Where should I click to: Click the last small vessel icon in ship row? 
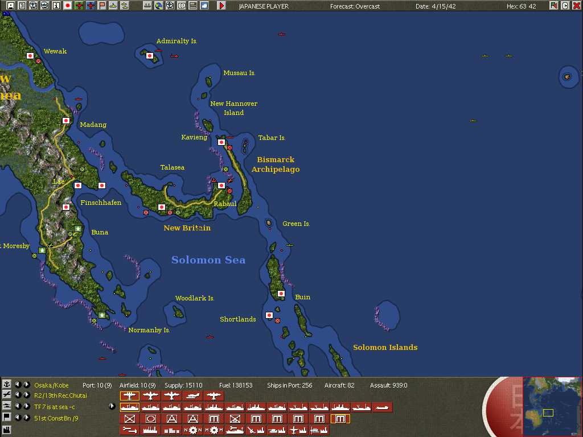(x=382, y=407)
